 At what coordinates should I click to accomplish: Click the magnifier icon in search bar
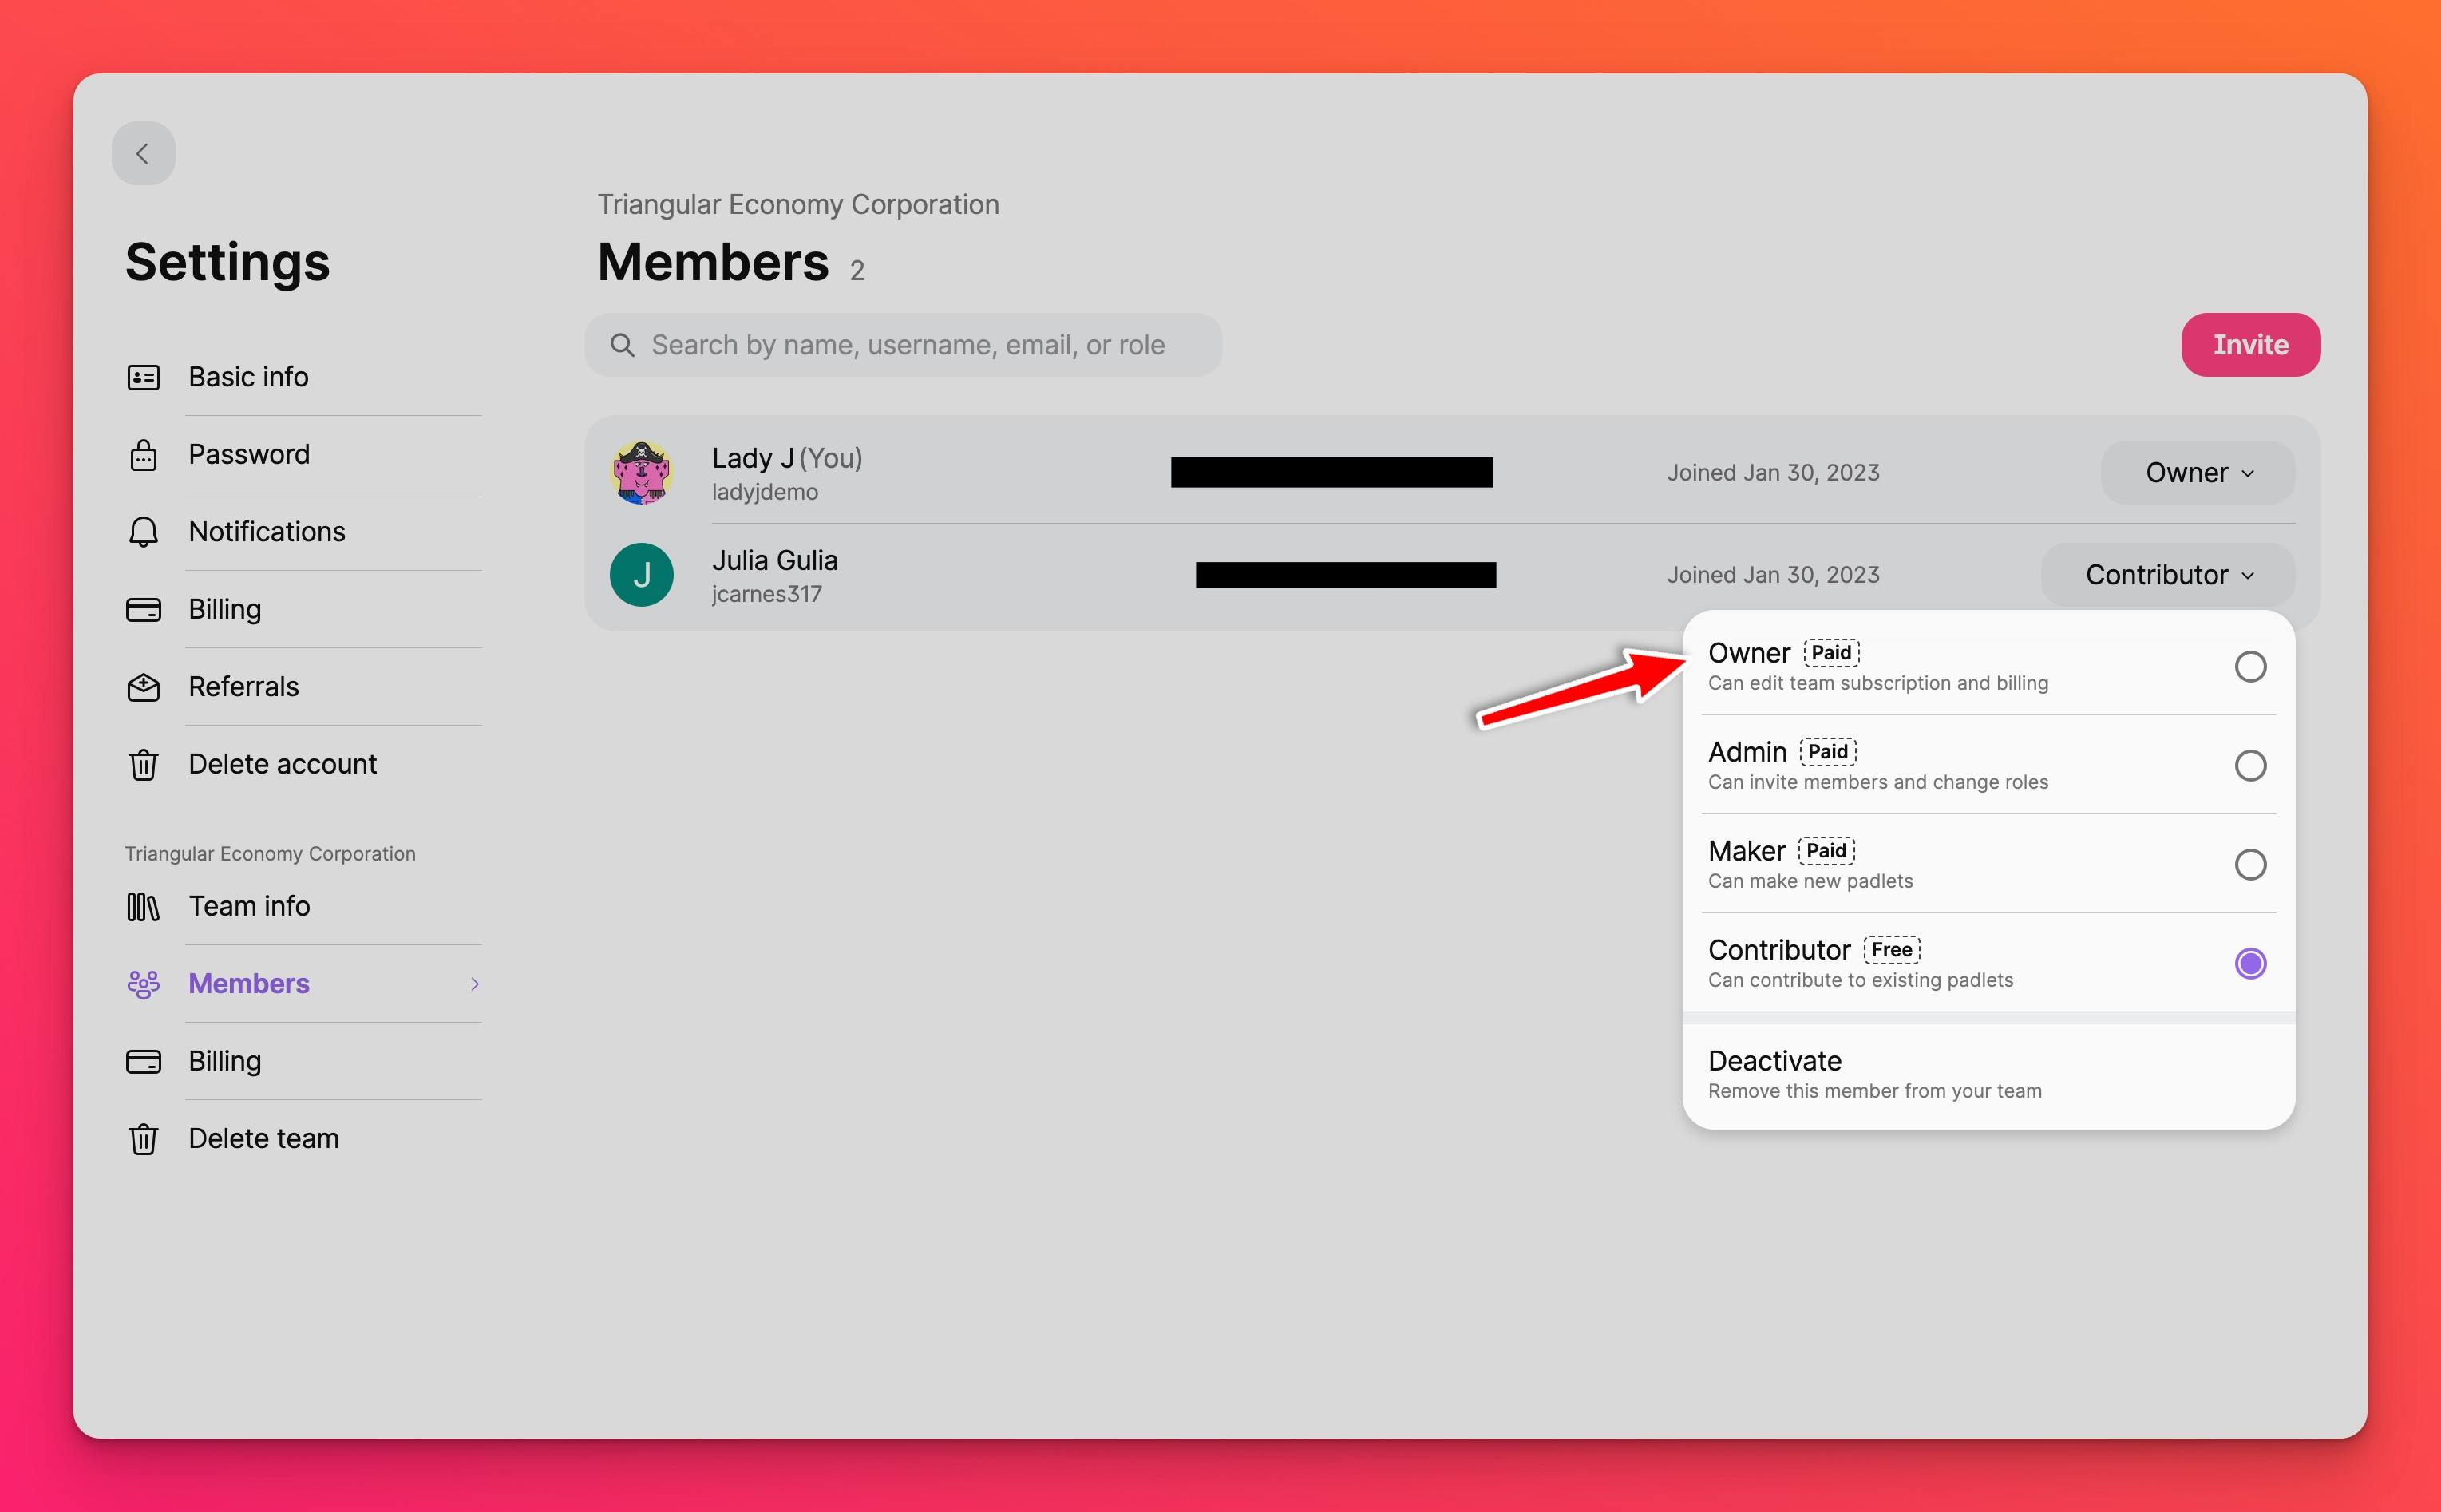(x=622, y=345)
